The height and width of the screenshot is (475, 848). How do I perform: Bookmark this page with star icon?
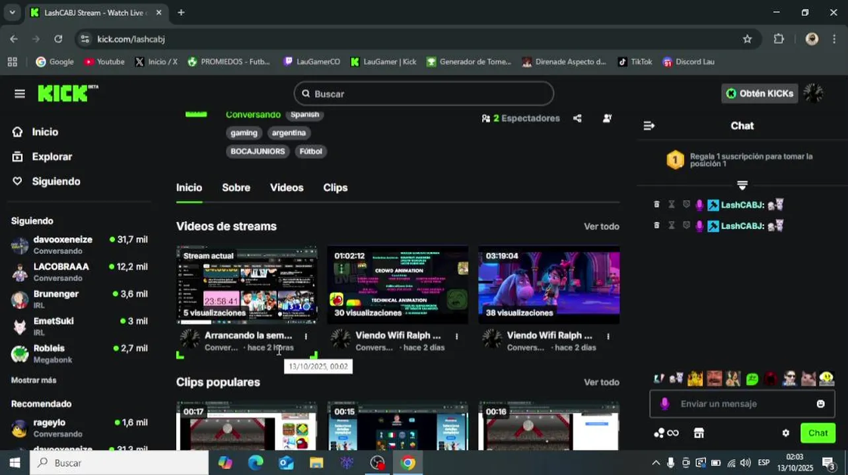(747, 39)
